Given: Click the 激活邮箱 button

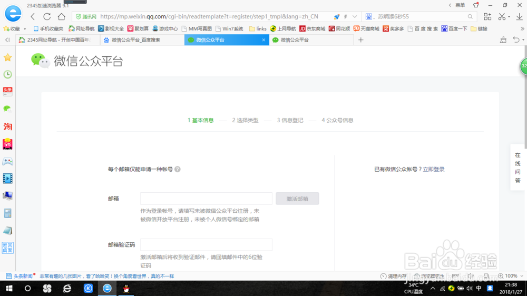Looking at the screenshot, I should pyautogui.click(x=297, y=199).
